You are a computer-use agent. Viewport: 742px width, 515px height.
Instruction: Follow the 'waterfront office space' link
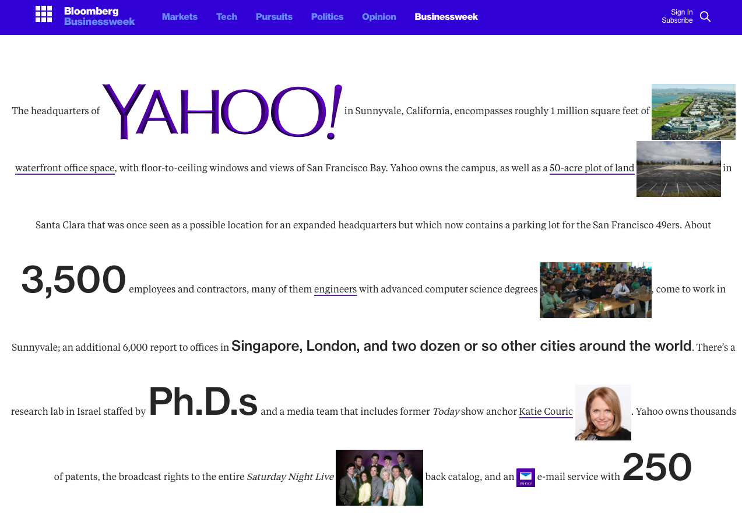(x=65, y=168)
